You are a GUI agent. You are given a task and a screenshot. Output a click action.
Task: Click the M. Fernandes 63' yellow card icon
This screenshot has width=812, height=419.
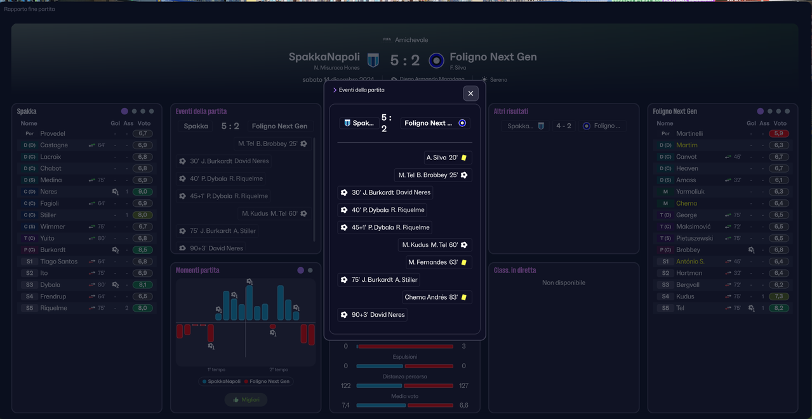coord(464,262)
